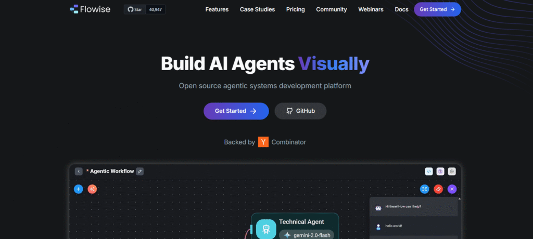Image resolution: width=533 pixels, height=239 pixels.
Task: Click the back arrow beside Agentic Workflow
Action: 79,171
